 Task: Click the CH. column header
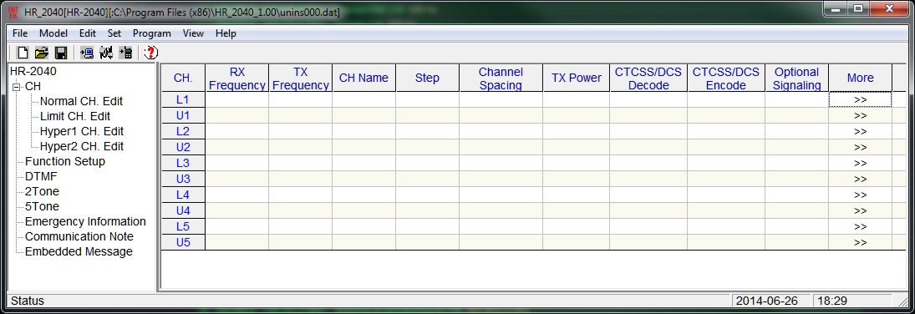pos(183,78)
